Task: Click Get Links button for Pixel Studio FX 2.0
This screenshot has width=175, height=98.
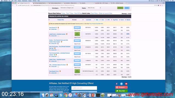Action: (77, 71)
